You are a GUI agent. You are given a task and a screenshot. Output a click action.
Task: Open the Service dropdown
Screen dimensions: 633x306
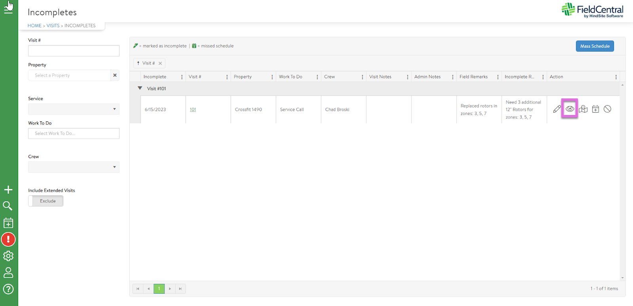pyautogui.click(x=74, y=109)
